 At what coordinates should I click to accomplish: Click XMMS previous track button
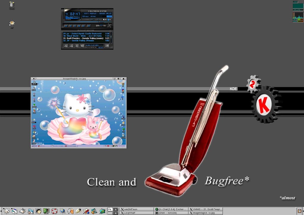pos(66,26)
